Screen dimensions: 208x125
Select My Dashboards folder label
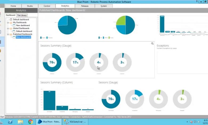(x=20, y=22)
